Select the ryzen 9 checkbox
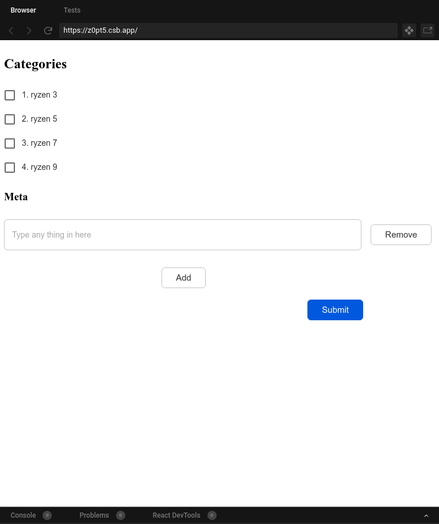The width and height of the screenshot is (439, 524). coord(10,168)
